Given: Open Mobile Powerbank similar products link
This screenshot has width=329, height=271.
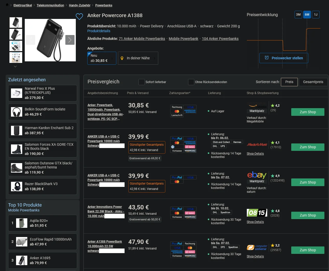Looking at the screenshot, I should (184, 39).
